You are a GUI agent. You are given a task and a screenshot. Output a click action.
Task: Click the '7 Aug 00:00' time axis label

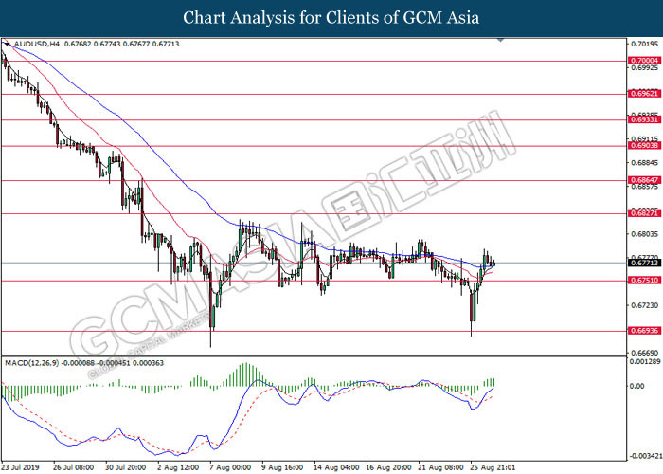[230, 467]
